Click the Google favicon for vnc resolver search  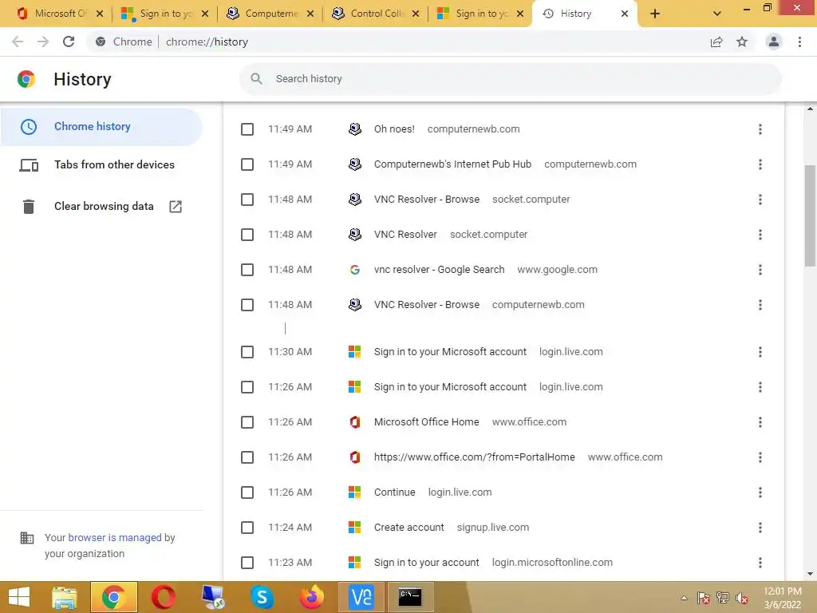click(355, 270)
